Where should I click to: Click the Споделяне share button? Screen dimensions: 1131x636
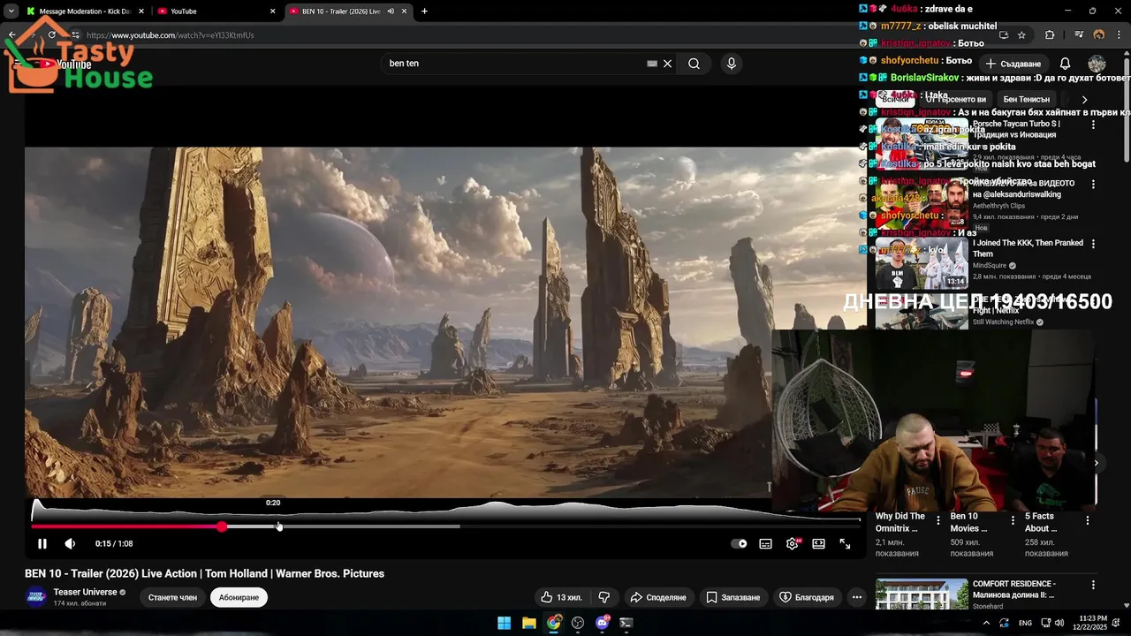pos(657,597)
